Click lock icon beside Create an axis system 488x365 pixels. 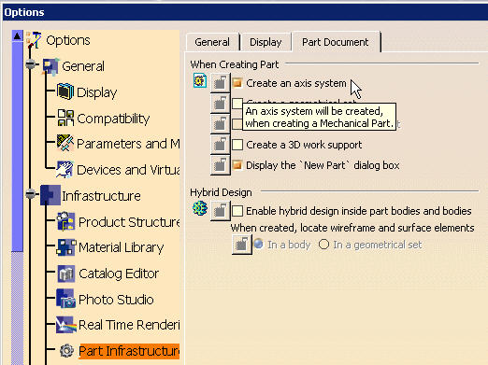[220, 83]
